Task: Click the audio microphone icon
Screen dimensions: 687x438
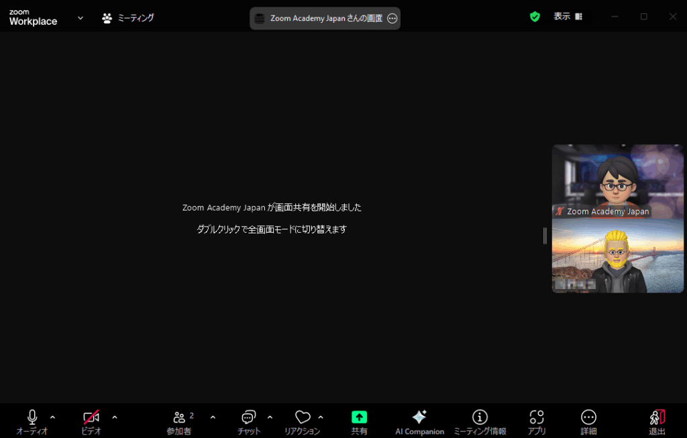Action: pos(32,417)
